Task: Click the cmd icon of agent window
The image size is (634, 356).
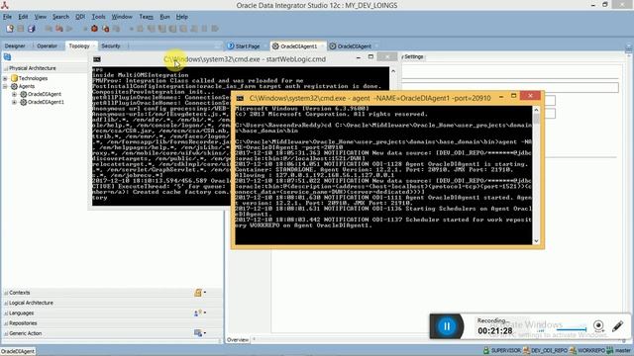Action: [240, 98]
